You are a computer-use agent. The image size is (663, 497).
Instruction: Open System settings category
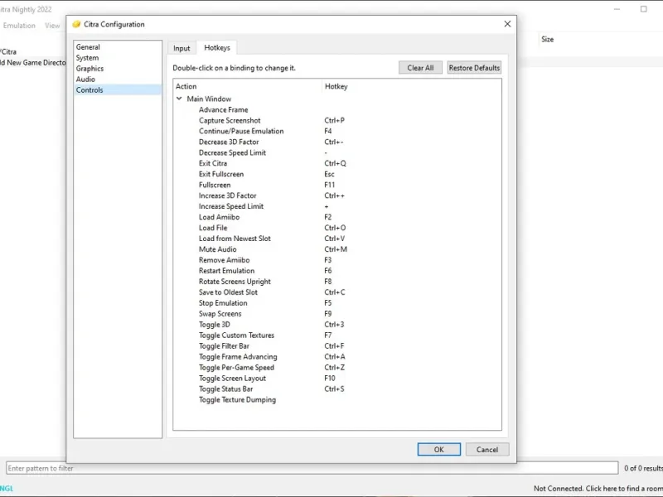click(118, 57)
